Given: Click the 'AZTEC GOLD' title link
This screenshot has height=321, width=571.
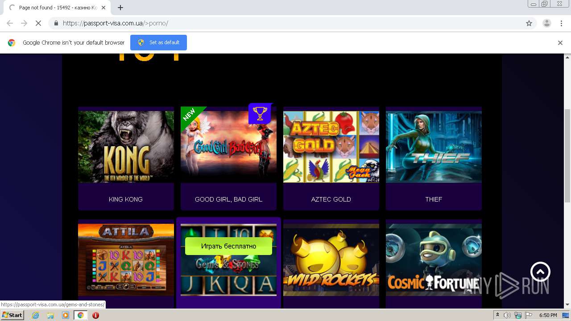Looking at the screenshot, I should [331, 199].
